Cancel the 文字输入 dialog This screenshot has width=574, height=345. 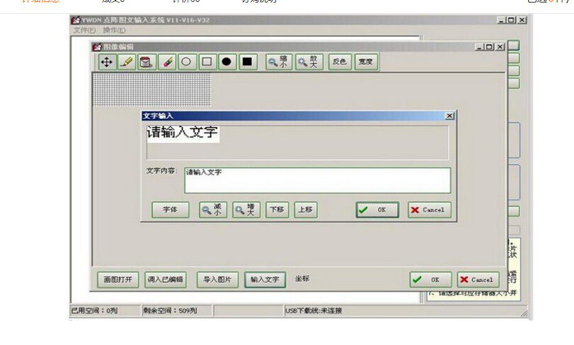[x=429, y=210]
